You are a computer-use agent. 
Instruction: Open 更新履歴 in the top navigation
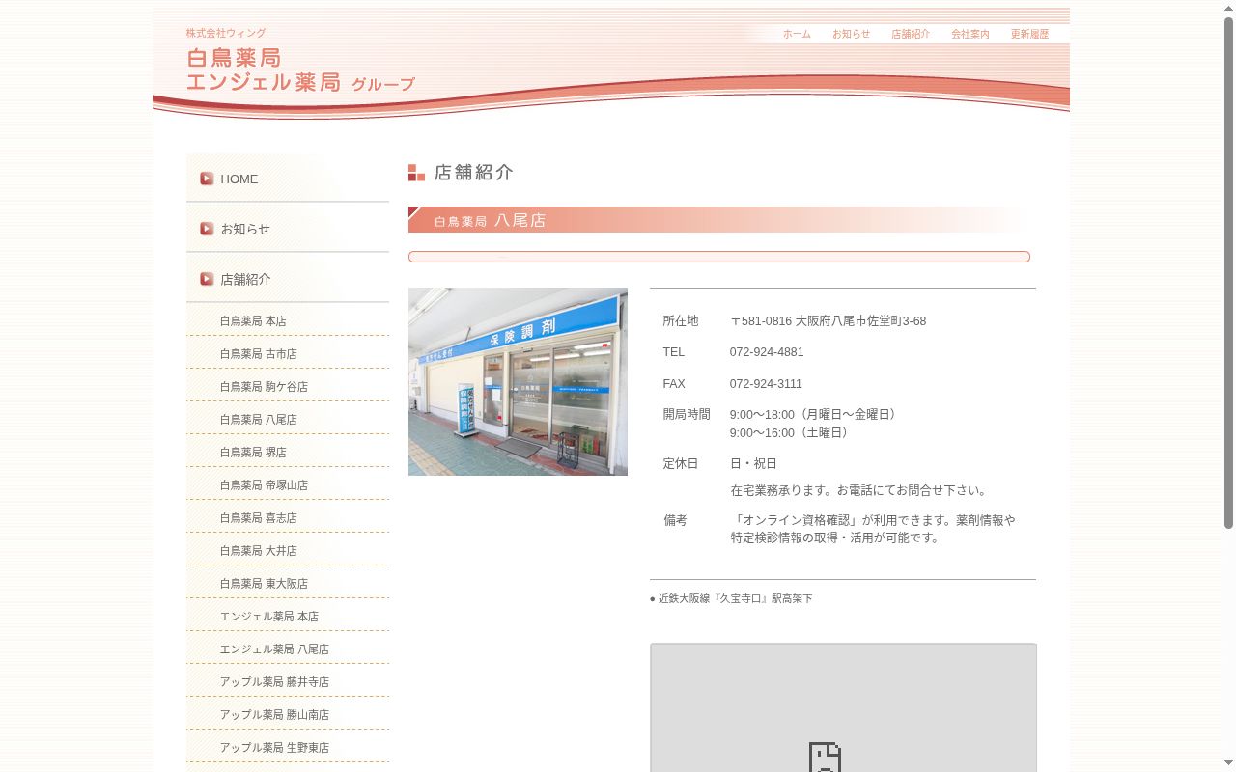pos(1029,34)
